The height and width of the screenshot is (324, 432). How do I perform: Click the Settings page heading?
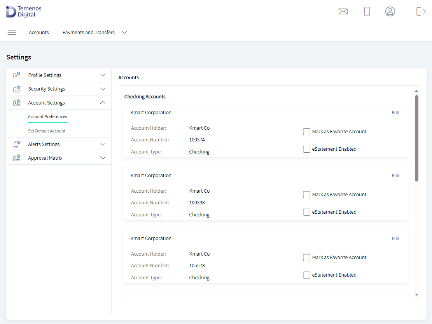[x=19, y=57]
